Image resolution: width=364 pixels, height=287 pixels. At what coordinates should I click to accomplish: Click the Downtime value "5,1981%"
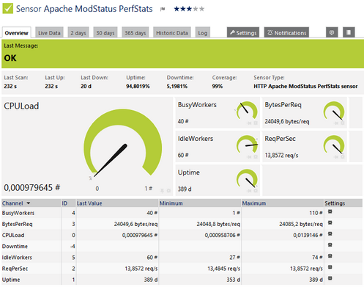click(177, 86)
